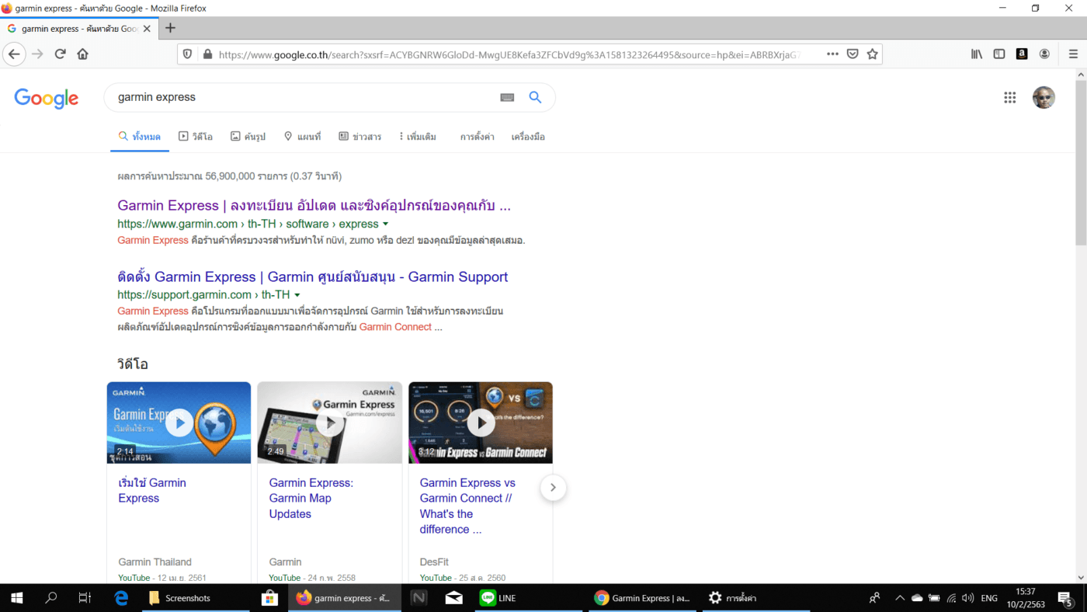Open the เริ่มใช้ Garmin Express video title
The height and width of the screenshot is (612, 1087).
(x=152, y=491)
